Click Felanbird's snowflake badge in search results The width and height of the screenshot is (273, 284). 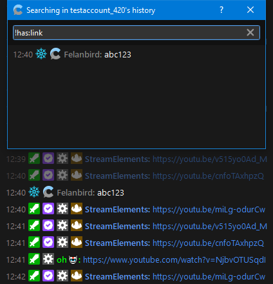(x=41, y=54)
